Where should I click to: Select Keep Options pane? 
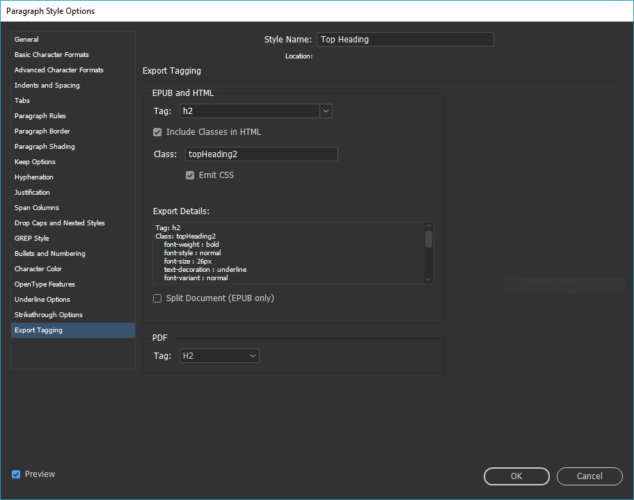pos(35,161)
